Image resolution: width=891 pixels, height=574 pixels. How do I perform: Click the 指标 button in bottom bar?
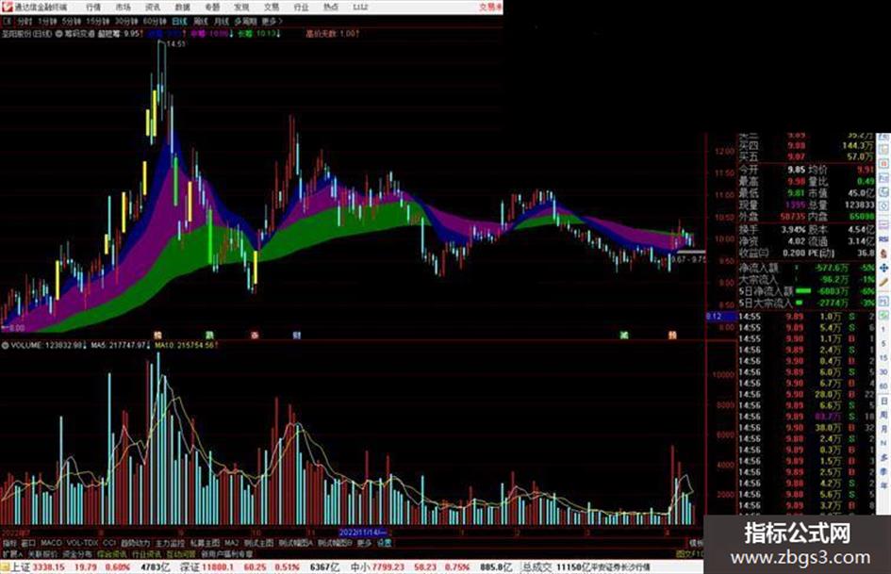9,543
